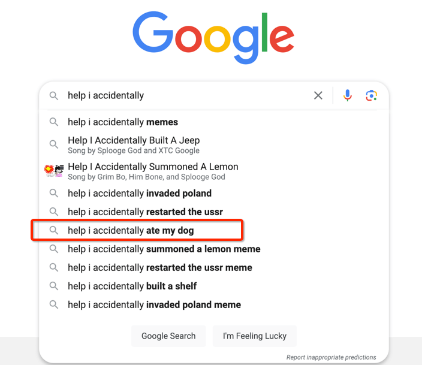The height and width of the screenshot is (365, 422).
Task: Click the I'm Feeling Lucky button
Action: click(x=255, y=336)
